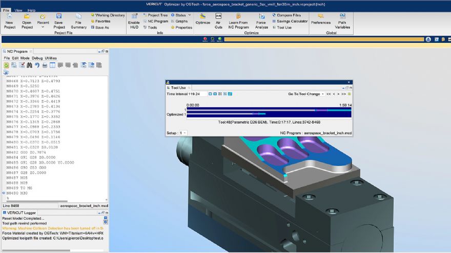Go to previous tool change (<)
The width and height of the screenshot is (451, 253).
334,94
